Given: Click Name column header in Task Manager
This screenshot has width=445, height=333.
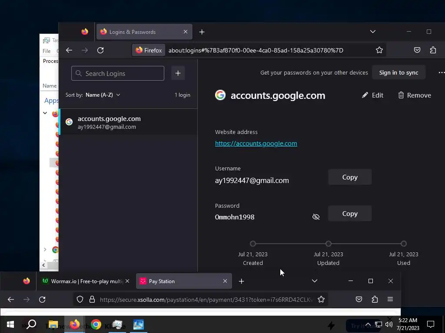Looking at the screenshot, I should click(50, 86).
